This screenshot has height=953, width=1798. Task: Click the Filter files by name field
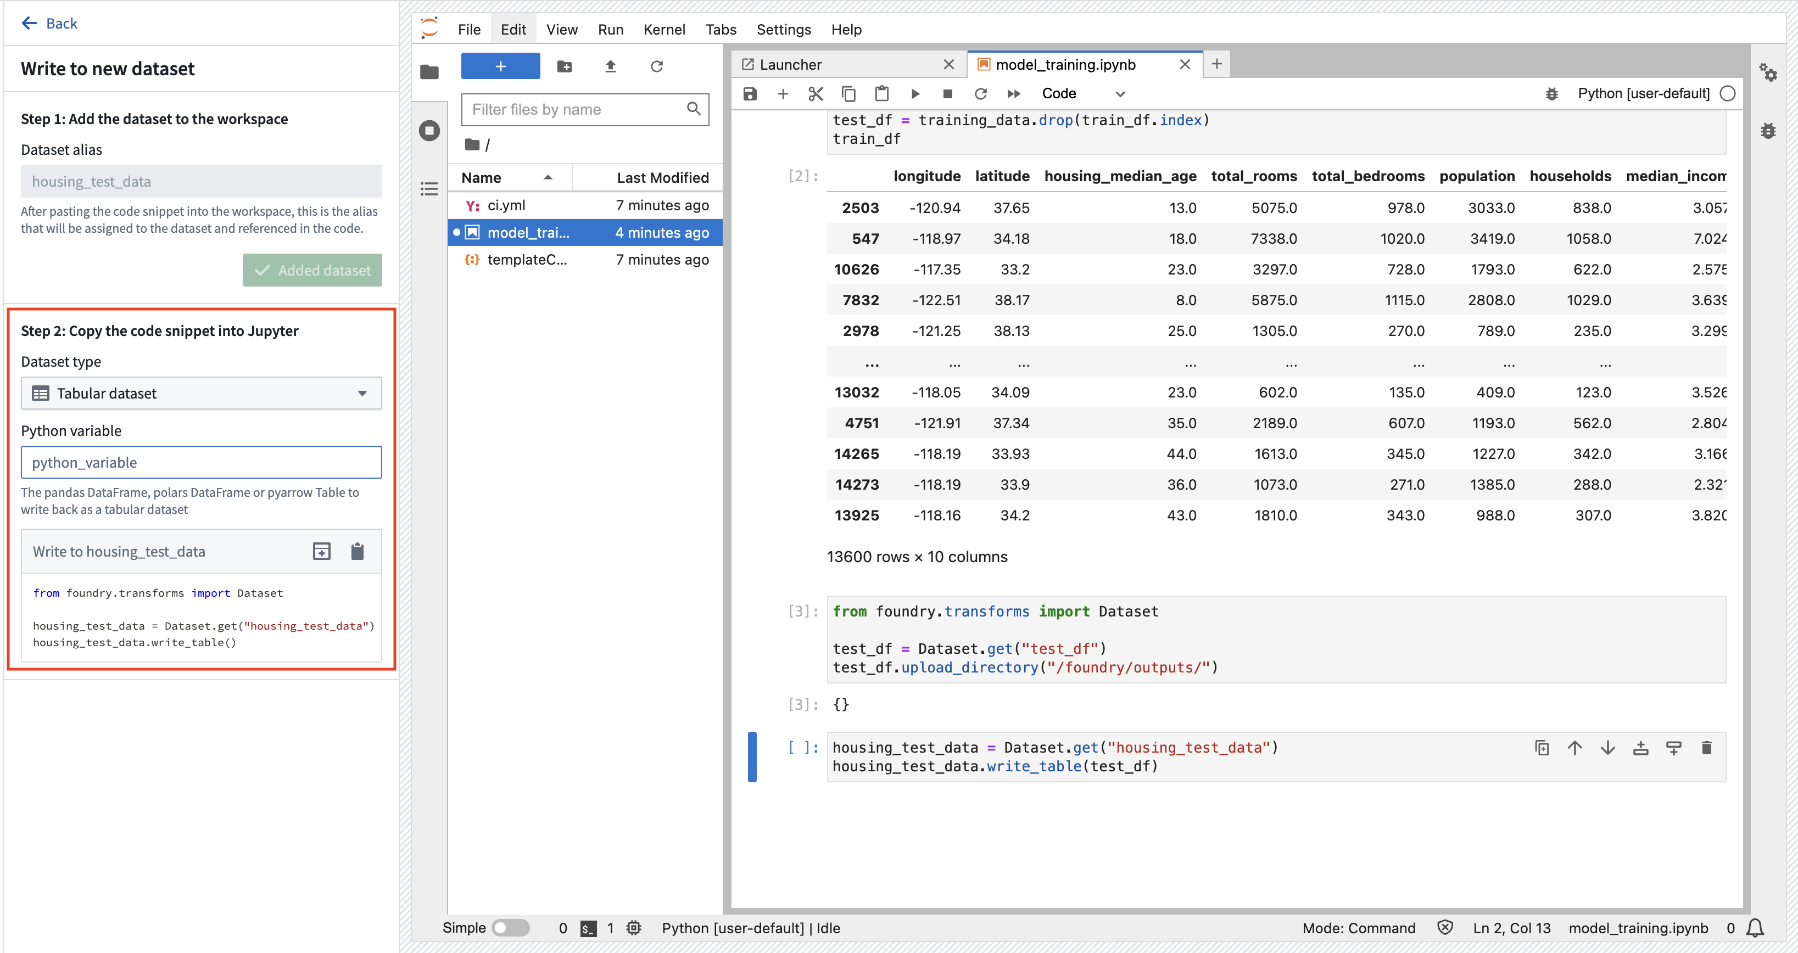click(x=585, y=110)
